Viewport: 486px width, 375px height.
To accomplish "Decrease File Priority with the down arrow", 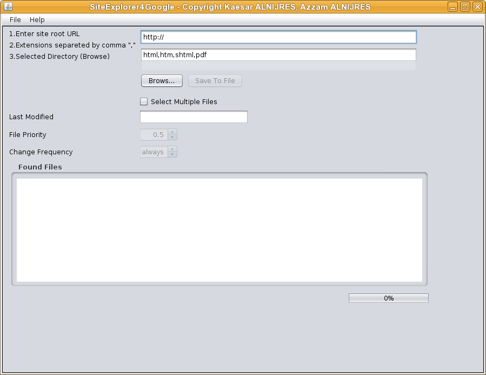I will [x=172, y=138].
